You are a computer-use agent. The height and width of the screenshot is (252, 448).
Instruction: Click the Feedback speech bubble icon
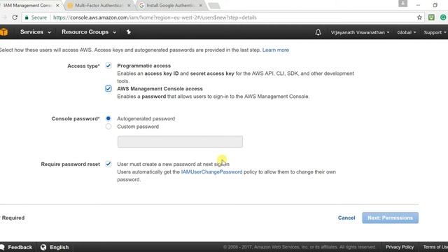point(2,247)
